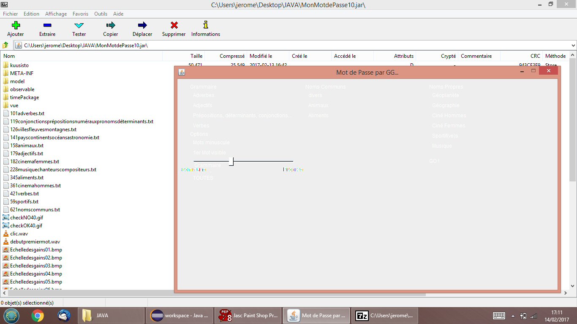The width and height of the screenshot is (577, 324).
Task: Run Tester from the 7-Zip toolbar
Action: tap(79, 25)
